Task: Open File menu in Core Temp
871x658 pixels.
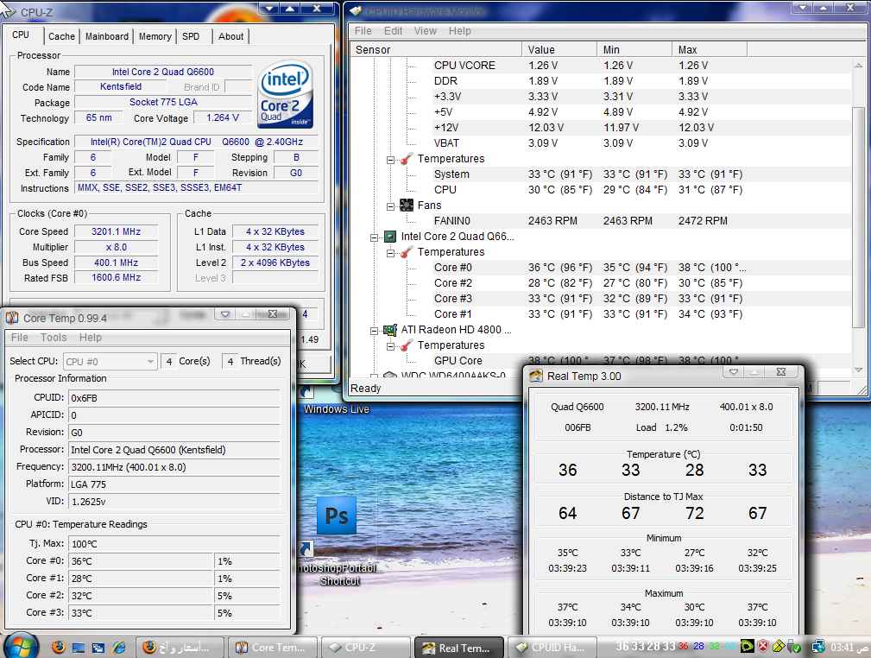Action: click(20, 338)
